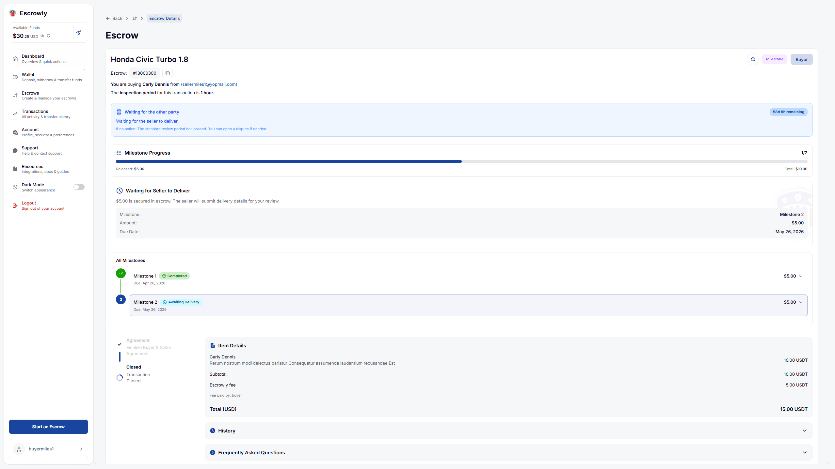
Task: Click the Buyer role badge
Action: click(801, 59)
